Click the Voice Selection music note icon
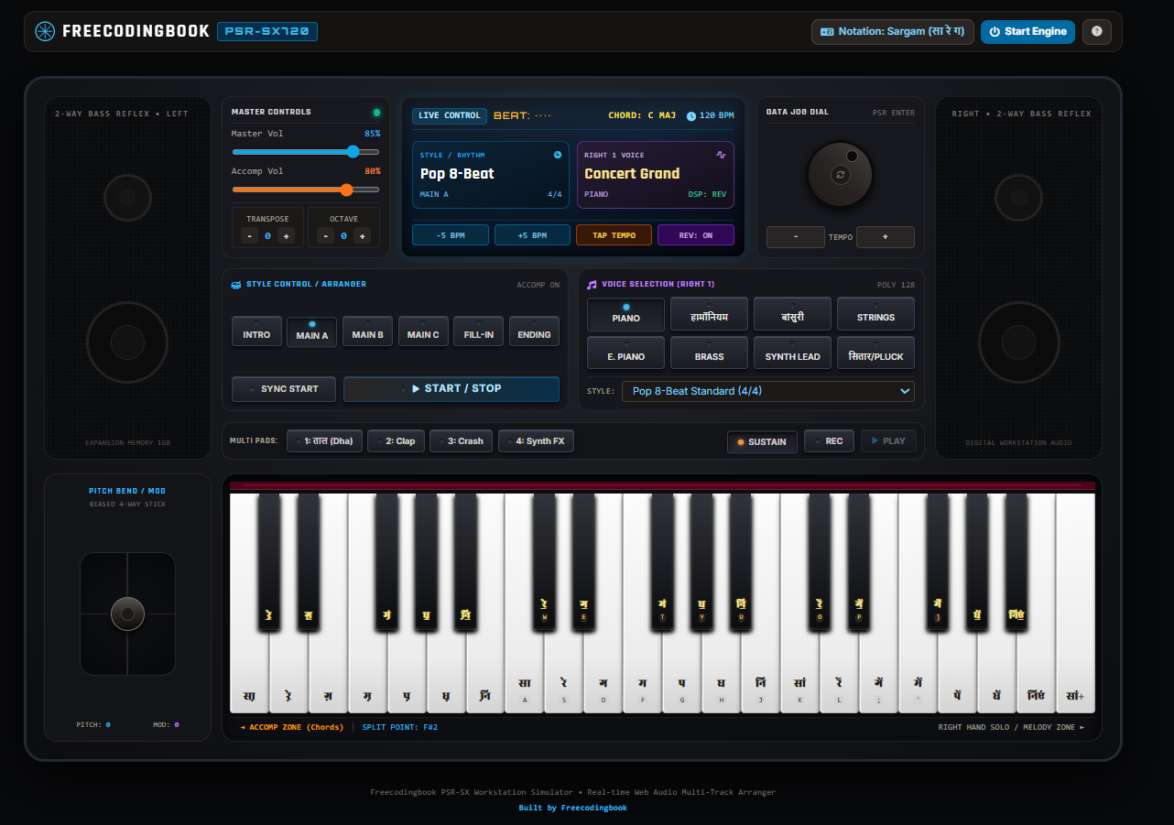The width and height of the screenshot is (1174, 825). [x=592, y=285]
